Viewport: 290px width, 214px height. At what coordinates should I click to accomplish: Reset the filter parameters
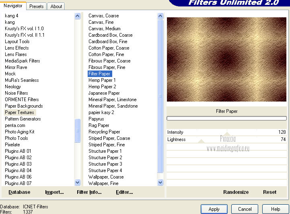269,192
